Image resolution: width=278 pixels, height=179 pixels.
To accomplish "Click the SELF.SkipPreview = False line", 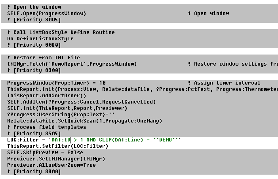I will pos(45,152).
